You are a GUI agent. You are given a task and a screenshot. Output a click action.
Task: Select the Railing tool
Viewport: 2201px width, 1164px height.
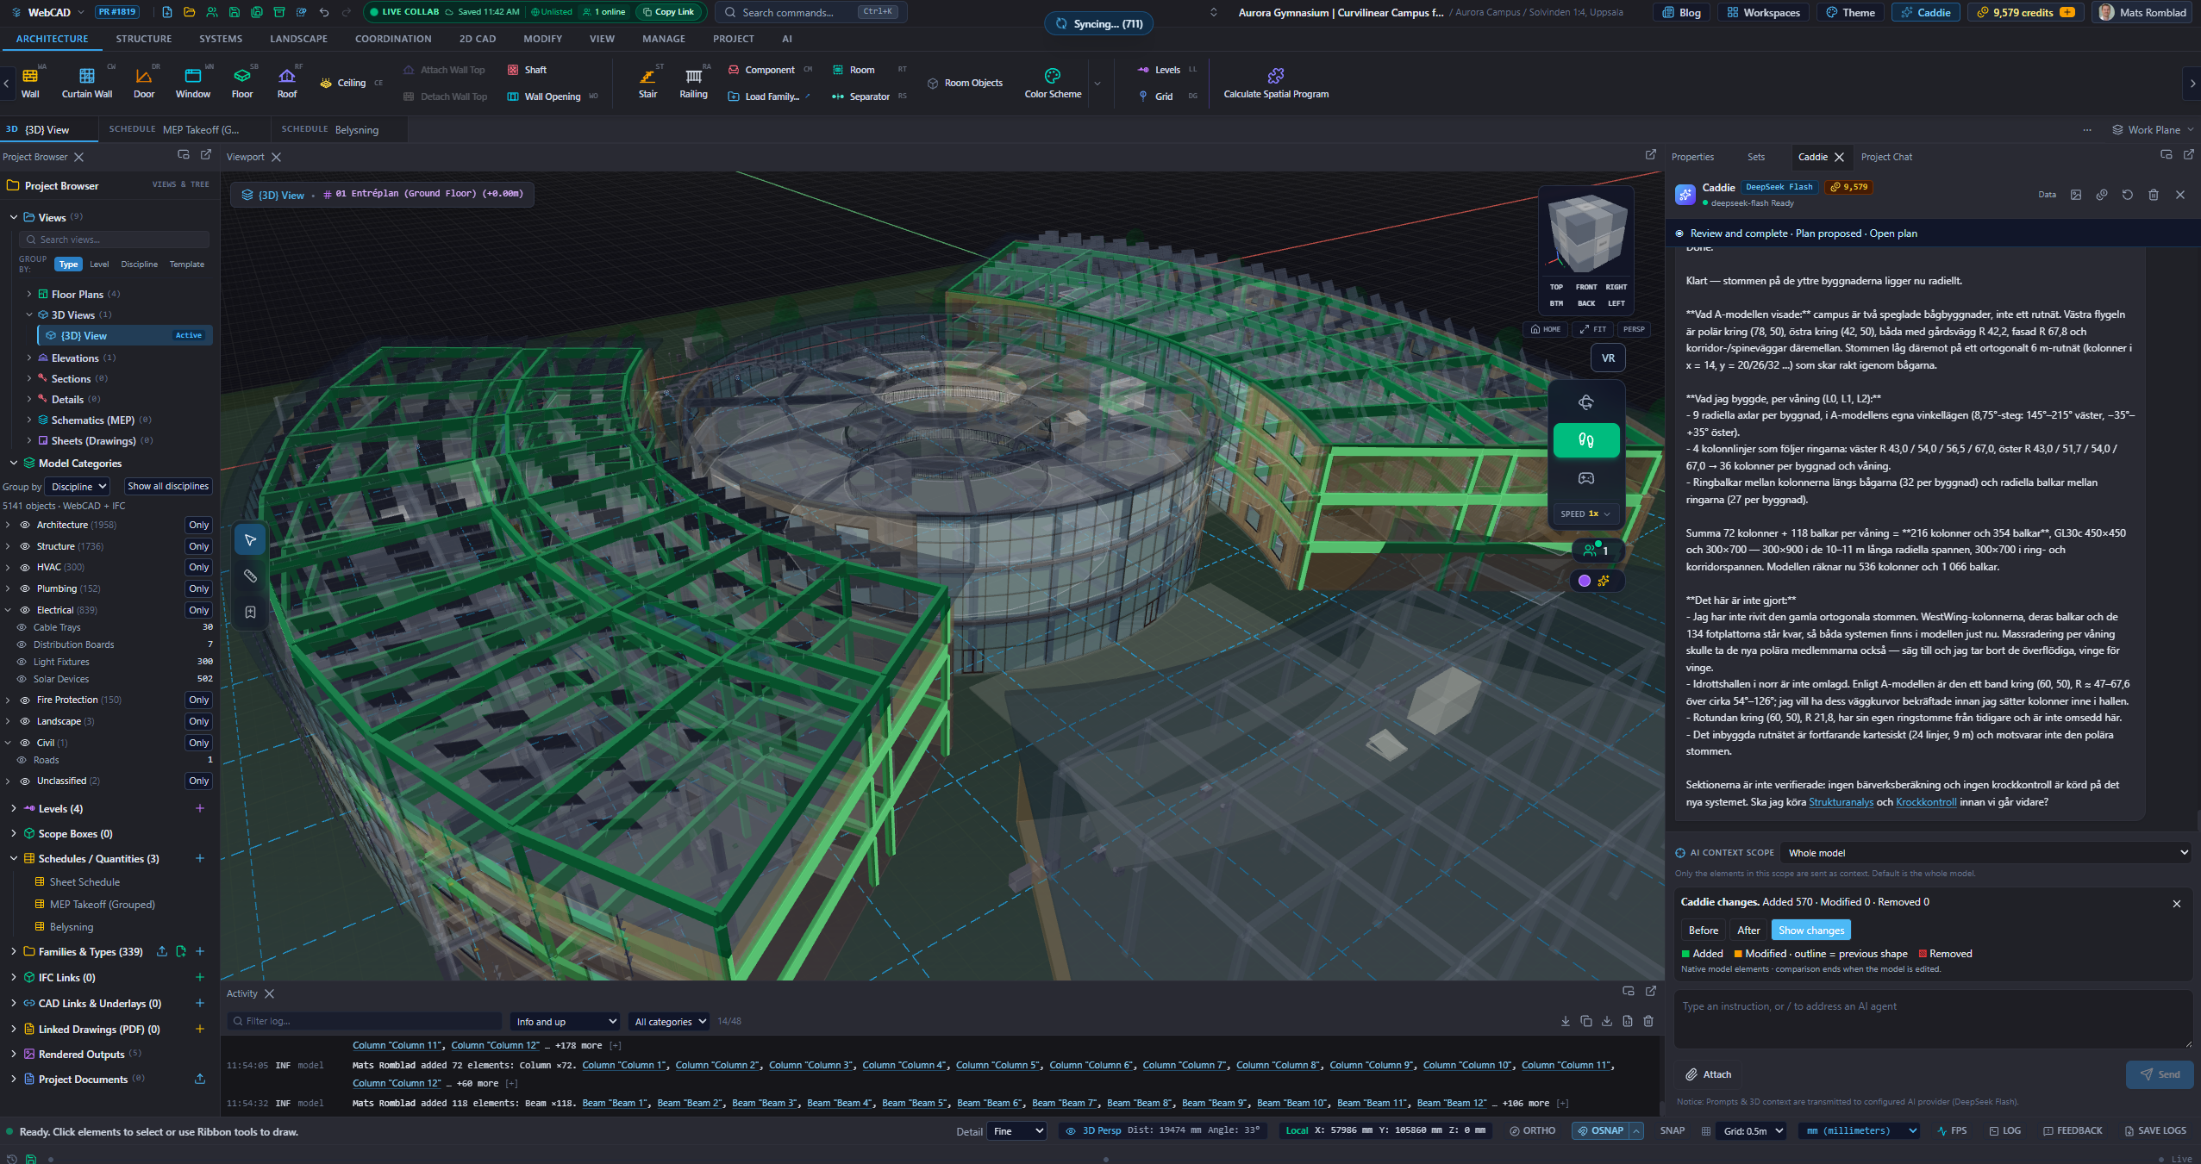[693, 83]
